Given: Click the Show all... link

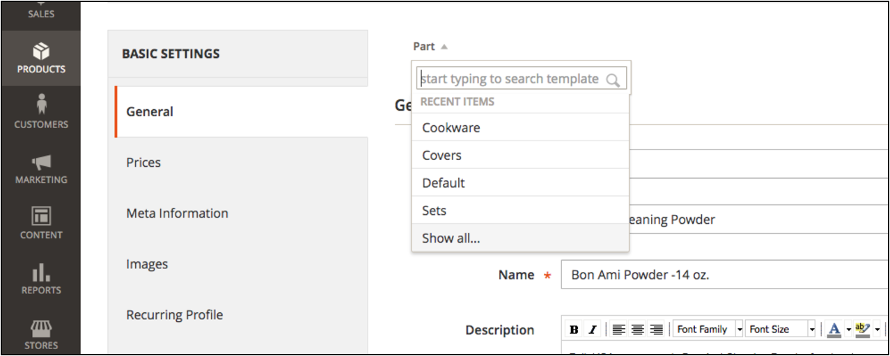Looking at the screenshot, I should pyautogui.click(x=451, y=238).
